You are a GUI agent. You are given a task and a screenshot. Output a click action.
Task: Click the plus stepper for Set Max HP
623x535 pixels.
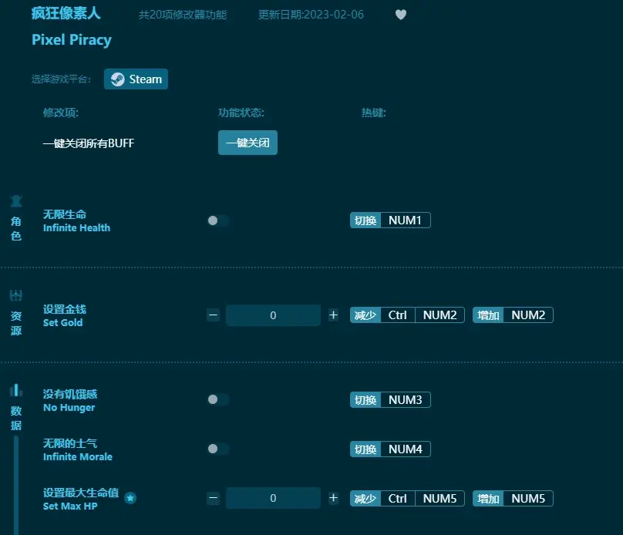pos(333,498)
